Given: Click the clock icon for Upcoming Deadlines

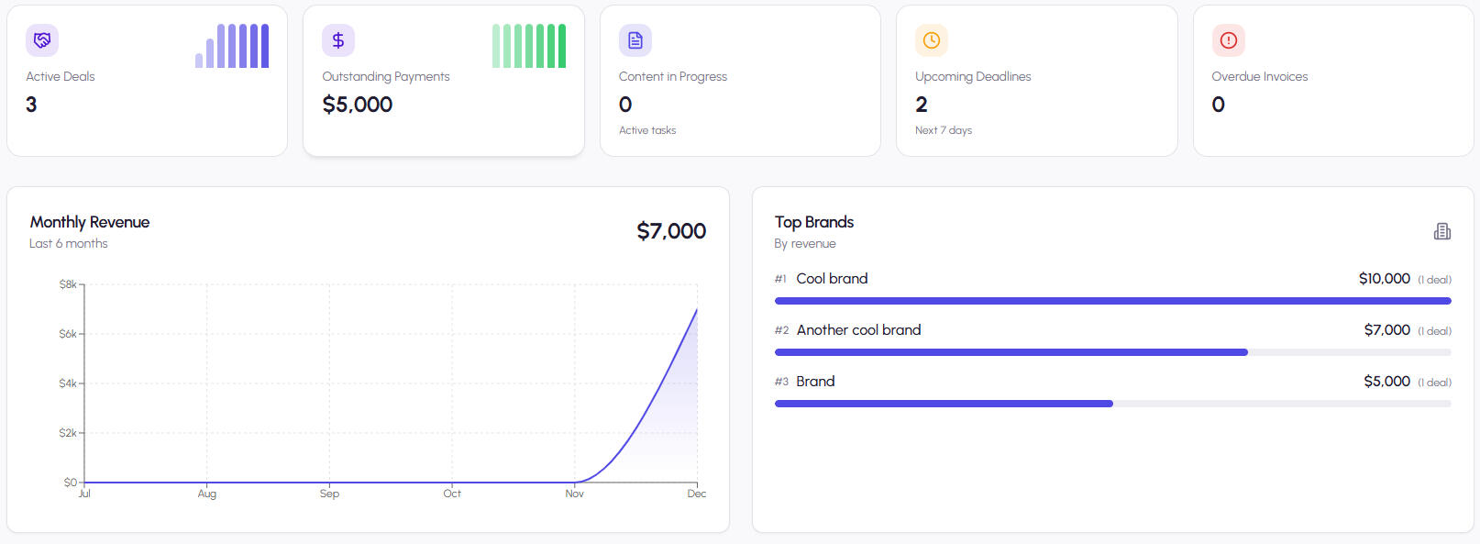Looking at the screenshot, I should (x=931, y=40).
